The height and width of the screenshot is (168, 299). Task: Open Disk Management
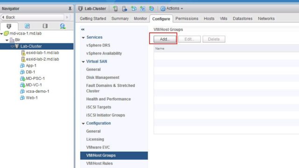pyautogui.click(x=103, y=77)
